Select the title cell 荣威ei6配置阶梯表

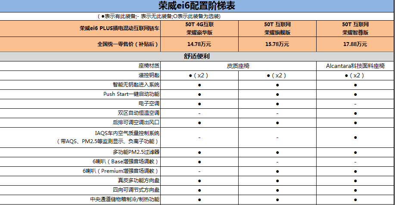click(197, 6)
